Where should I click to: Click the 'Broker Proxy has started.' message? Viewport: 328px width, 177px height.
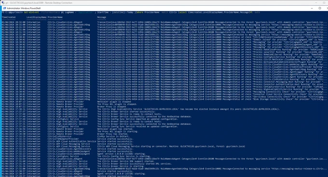[x=113, y=134]
